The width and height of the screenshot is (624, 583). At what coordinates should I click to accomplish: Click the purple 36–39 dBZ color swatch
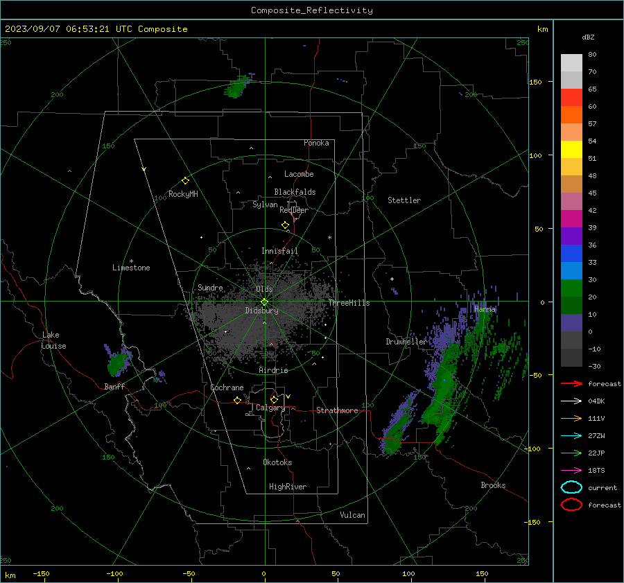click(x=571, y=236)
